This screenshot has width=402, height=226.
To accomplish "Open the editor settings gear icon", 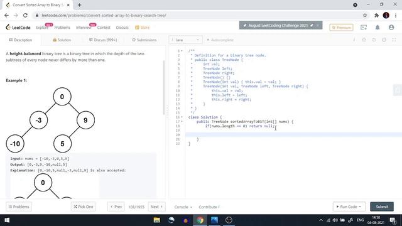I will pos(384,40).
